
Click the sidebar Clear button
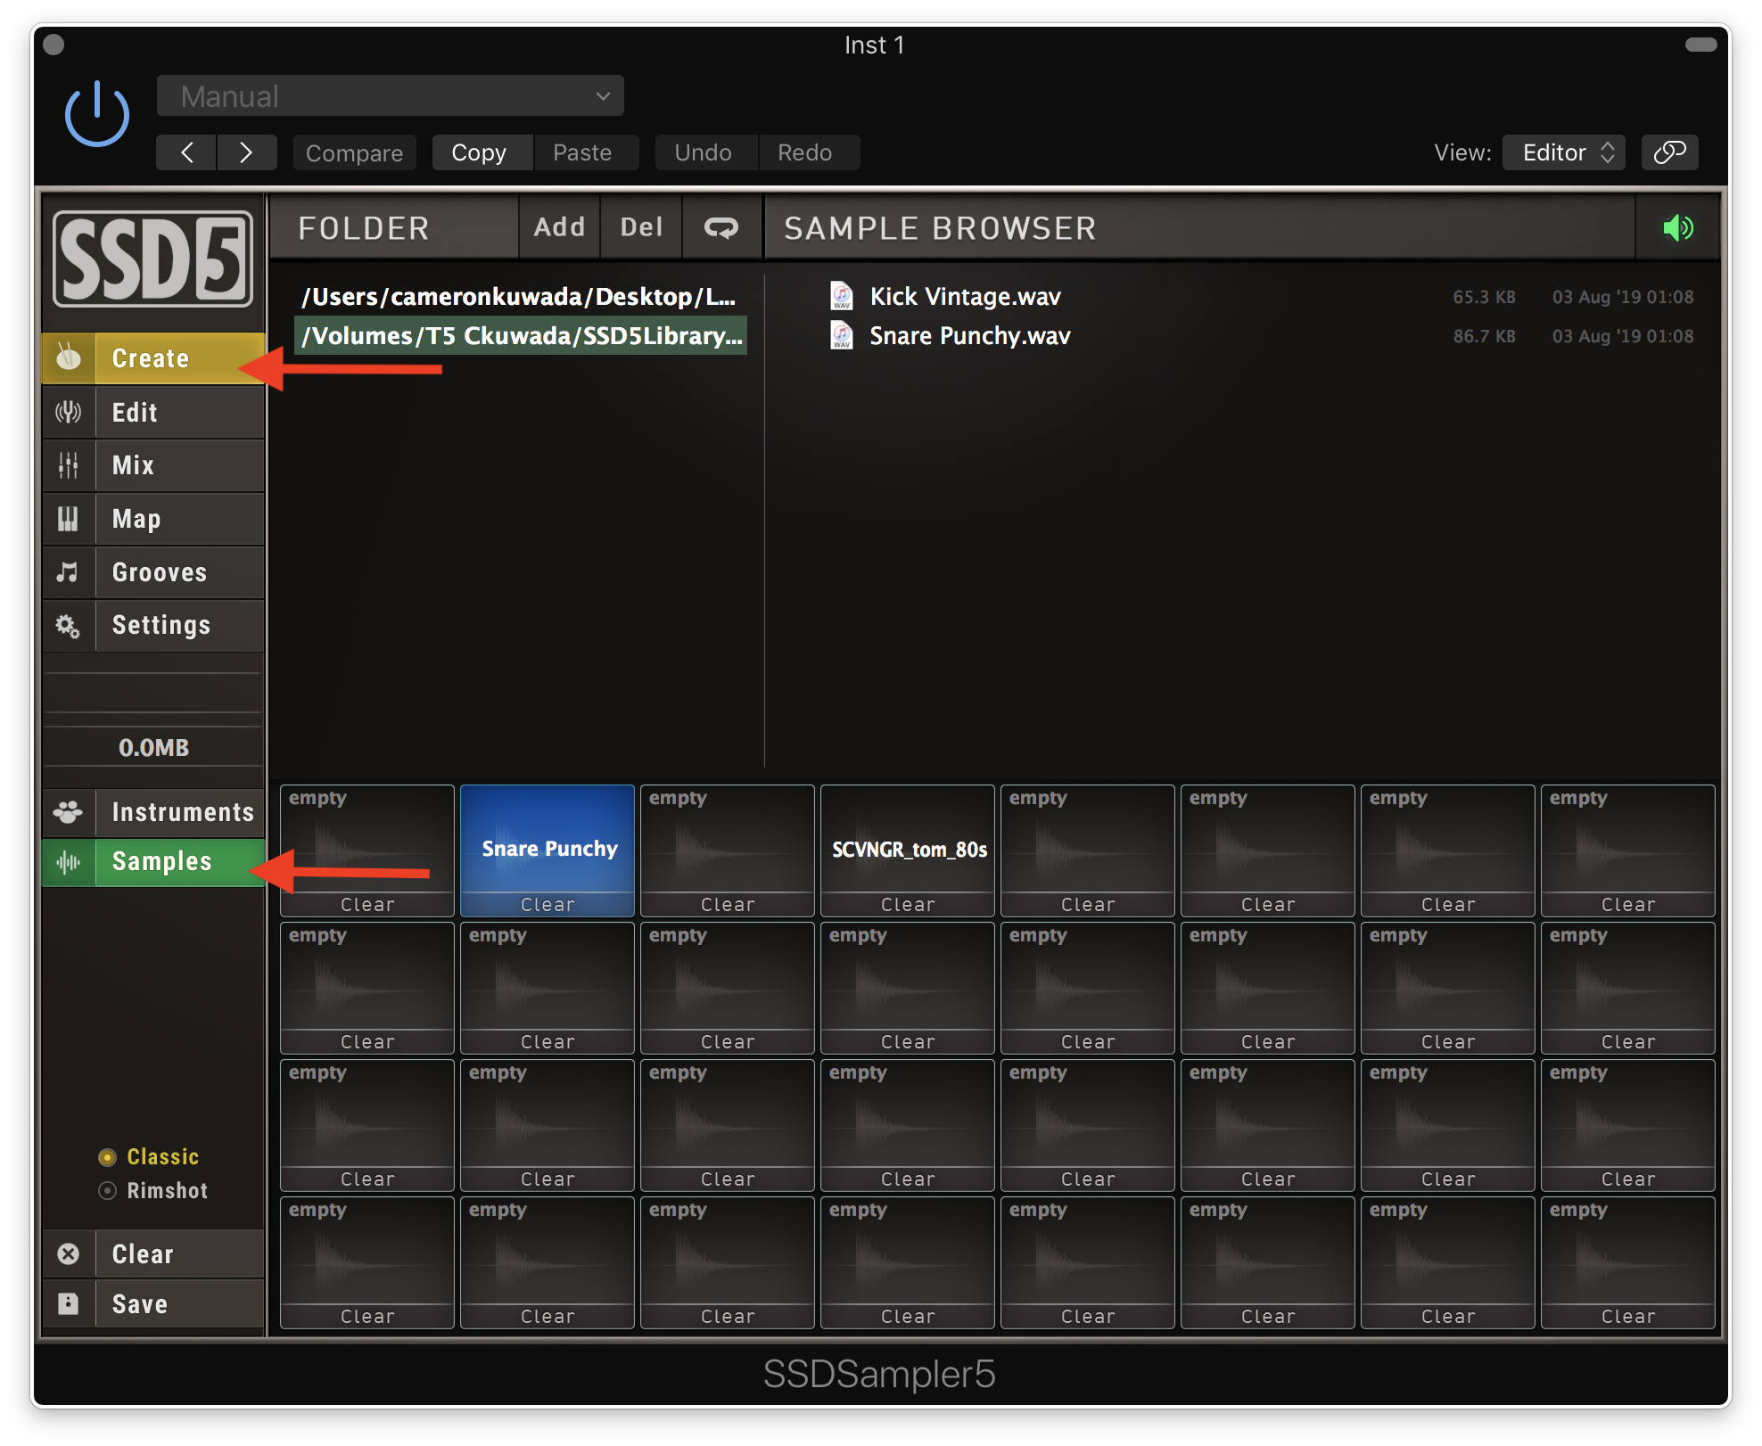click(153, 1254)
